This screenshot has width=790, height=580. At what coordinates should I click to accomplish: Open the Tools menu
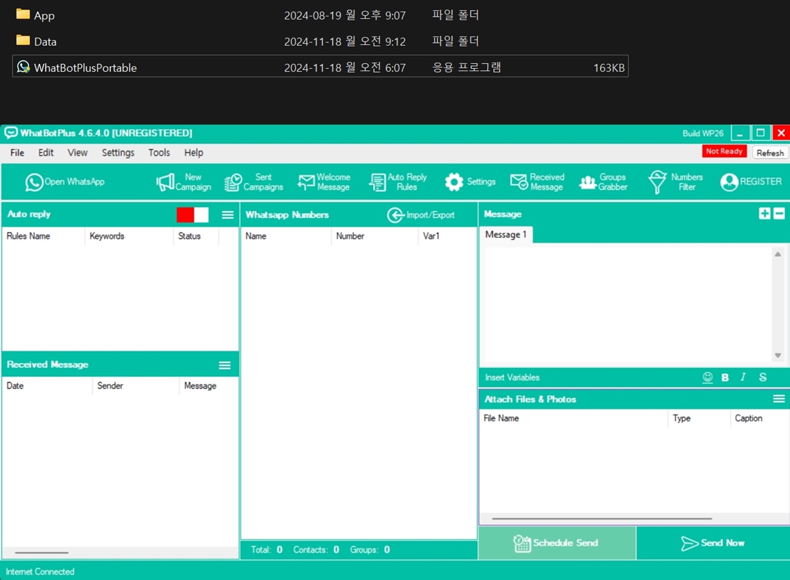pyautogui.click(x=159, y=153)
